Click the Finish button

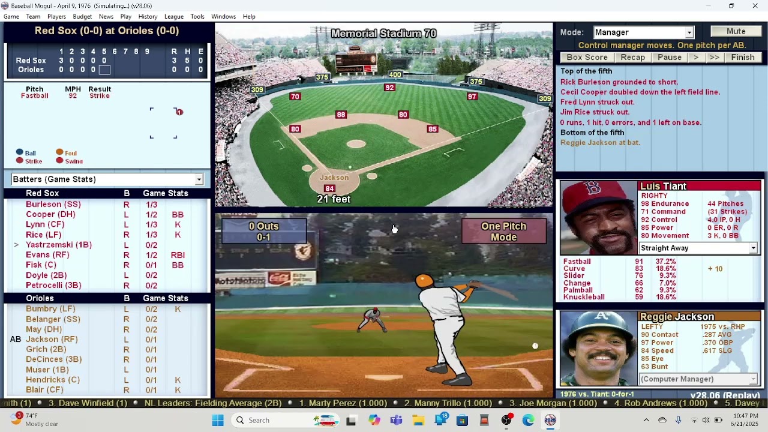743,58
